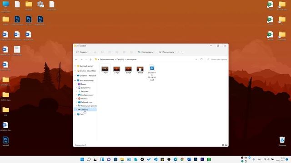Go back with the Back arrow
291x163 pixels.
tap(76, 59)
